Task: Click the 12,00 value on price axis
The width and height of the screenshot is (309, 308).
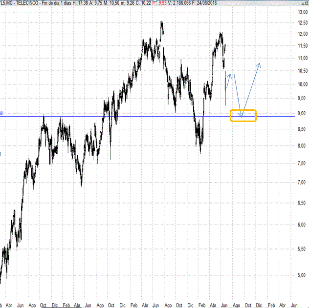Action: [x=303, y=34]
